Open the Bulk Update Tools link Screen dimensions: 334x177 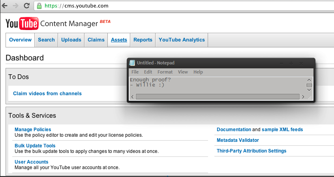pyautogui.click(x=35, y=146)
